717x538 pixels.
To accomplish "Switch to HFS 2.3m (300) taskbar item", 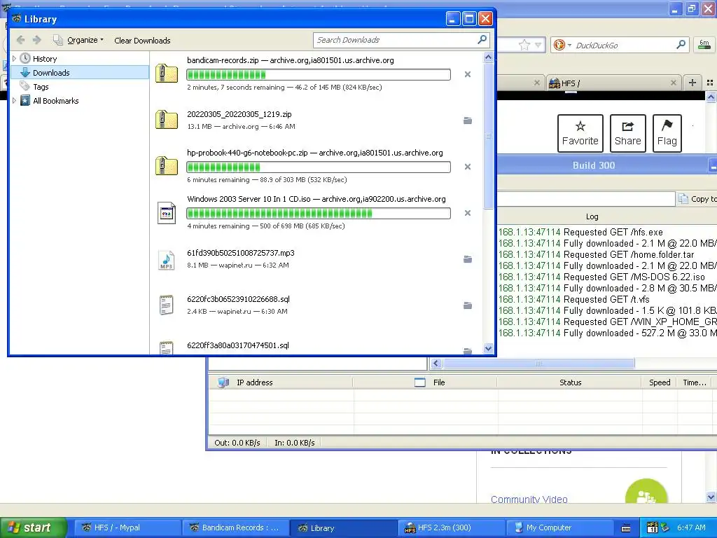I will pyautogui.click(x=450, y=527).
